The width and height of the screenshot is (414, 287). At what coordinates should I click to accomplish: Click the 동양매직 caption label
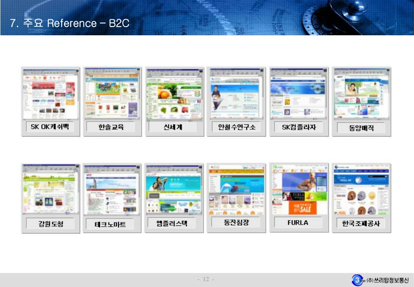[361, 128]
